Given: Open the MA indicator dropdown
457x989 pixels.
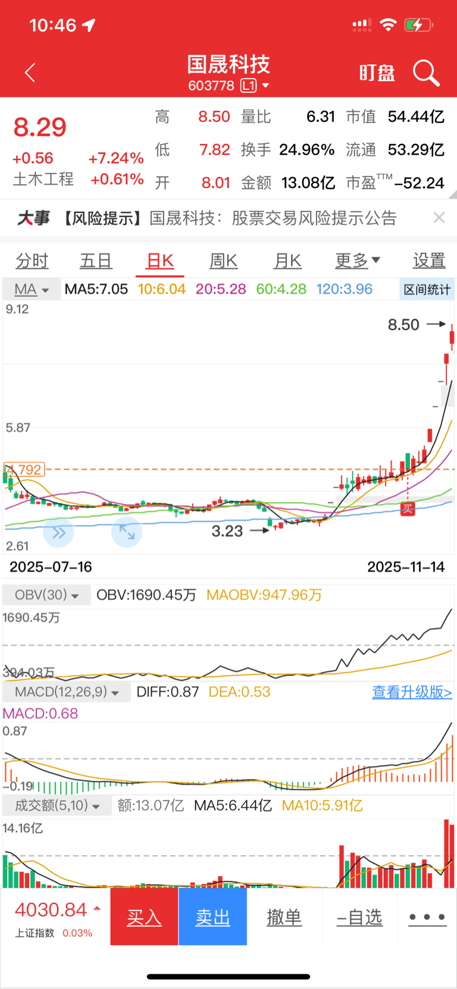Looking at the screenshot, I should click(x=32, y=290).
